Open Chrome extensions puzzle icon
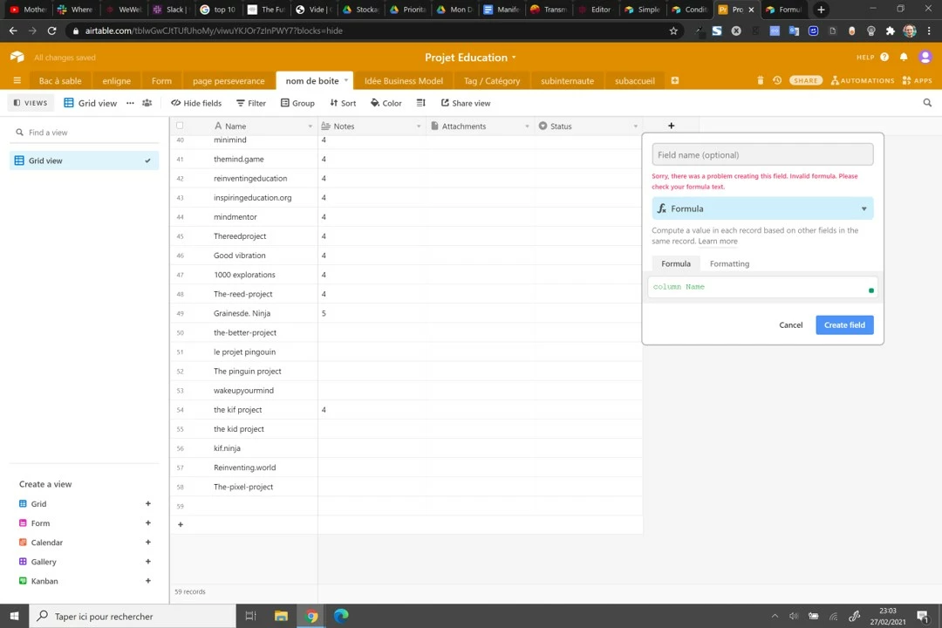The height and width of the screenshot is (628, 942). (890, 31)
